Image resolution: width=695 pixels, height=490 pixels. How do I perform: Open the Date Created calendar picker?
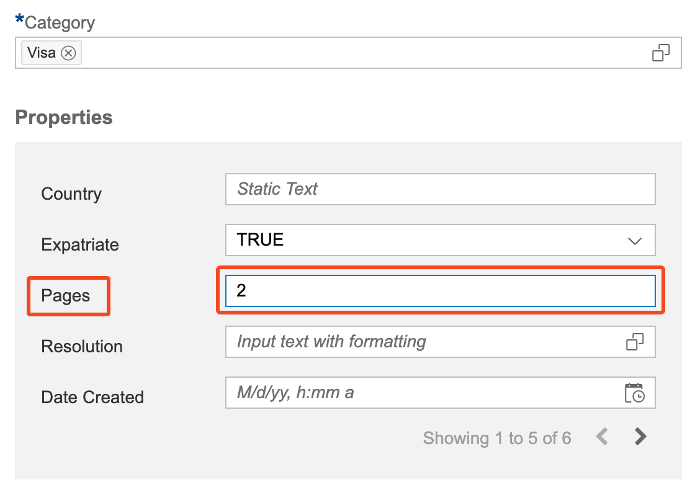pos(635,393)
